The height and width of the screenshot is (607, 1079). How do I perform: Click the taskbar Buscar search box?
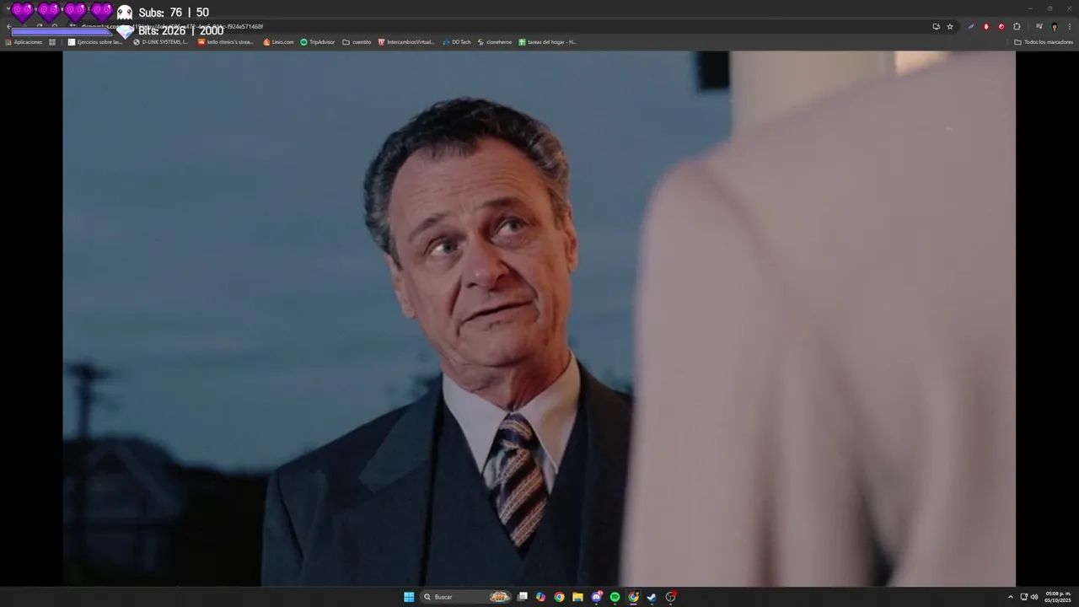[x=467, y=597]
